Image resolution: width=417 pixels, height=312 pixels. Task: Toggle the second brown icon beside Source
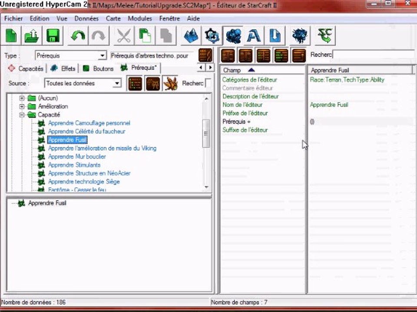tap(152, 84)
